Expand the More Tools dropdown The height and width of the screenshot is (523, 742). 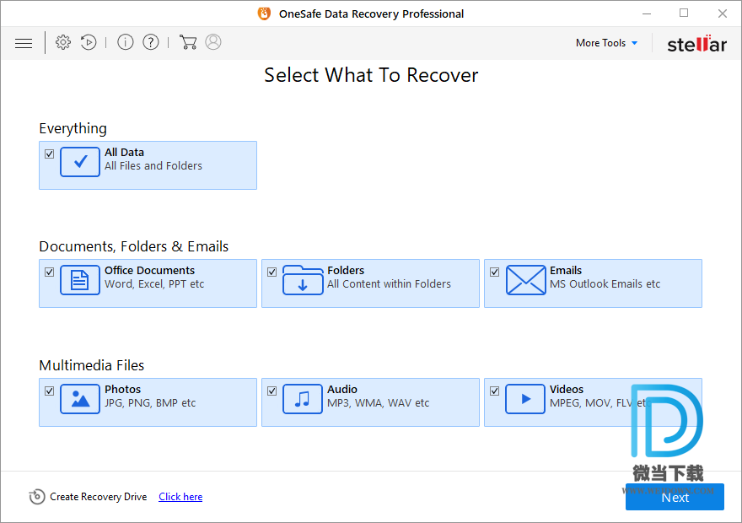click(606, 43)
